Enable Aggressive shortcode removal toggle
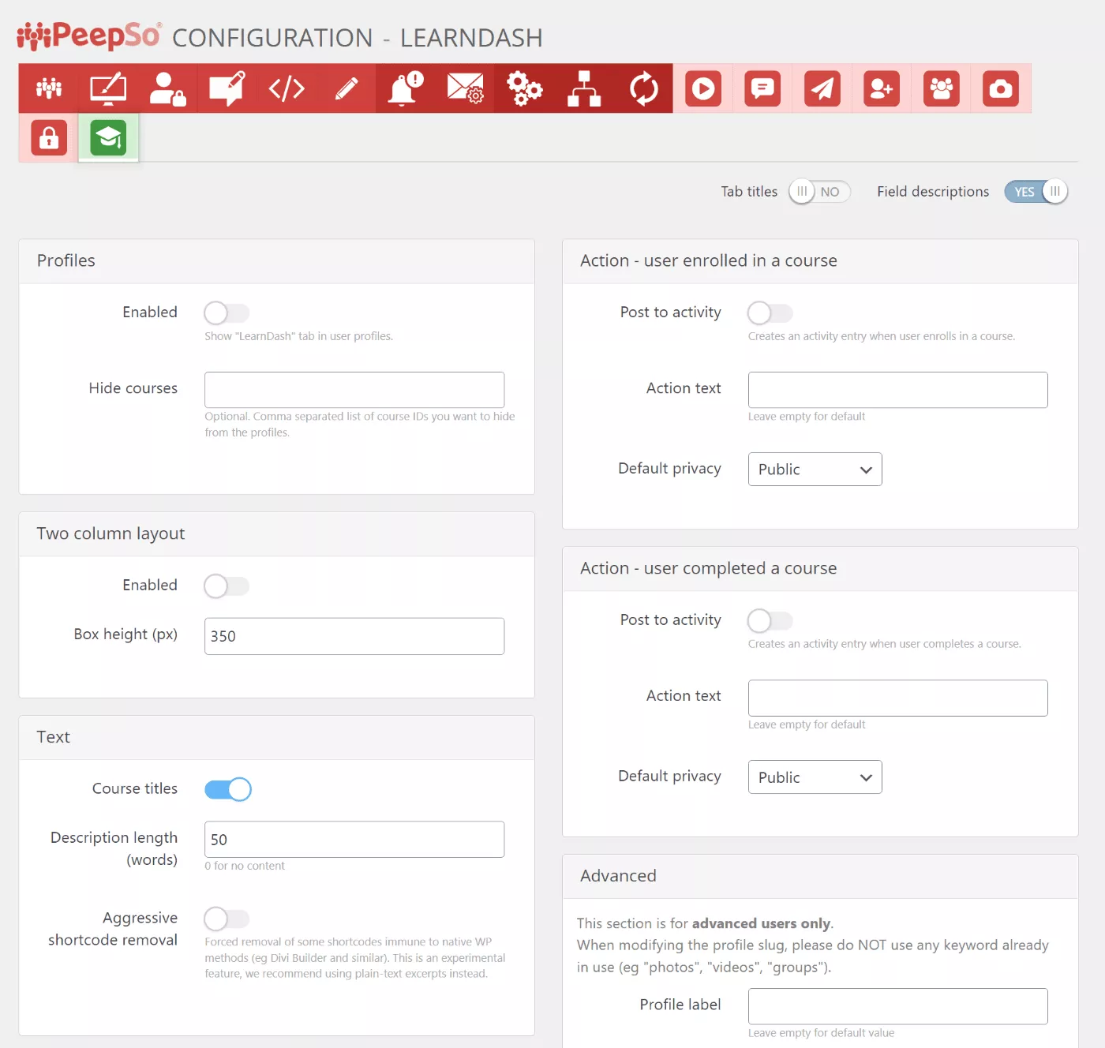The width and height of the screenshot is (1105, 1048). coord(227,919)
